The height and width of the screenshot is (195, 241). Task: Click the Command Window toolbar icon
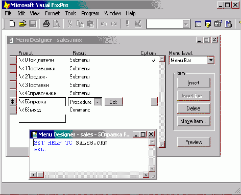tap(198, 24)
